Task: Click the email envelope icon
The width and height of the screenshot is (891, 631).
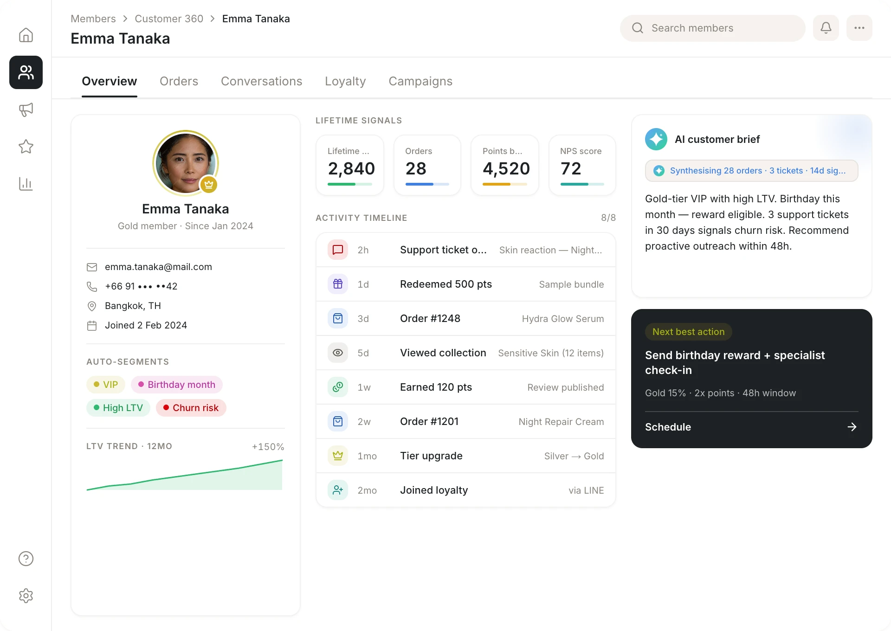Action: coord(92,267)
